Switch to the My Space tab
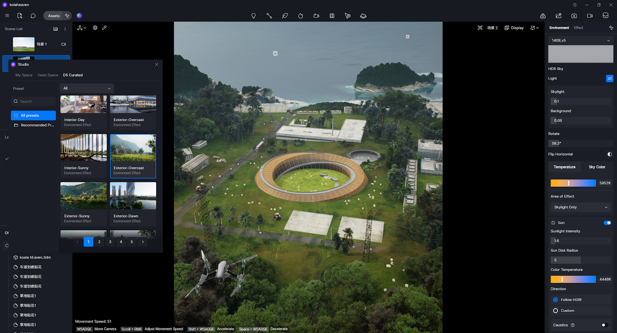This screenshot has height=333, width=617. [x=24, y=75]
